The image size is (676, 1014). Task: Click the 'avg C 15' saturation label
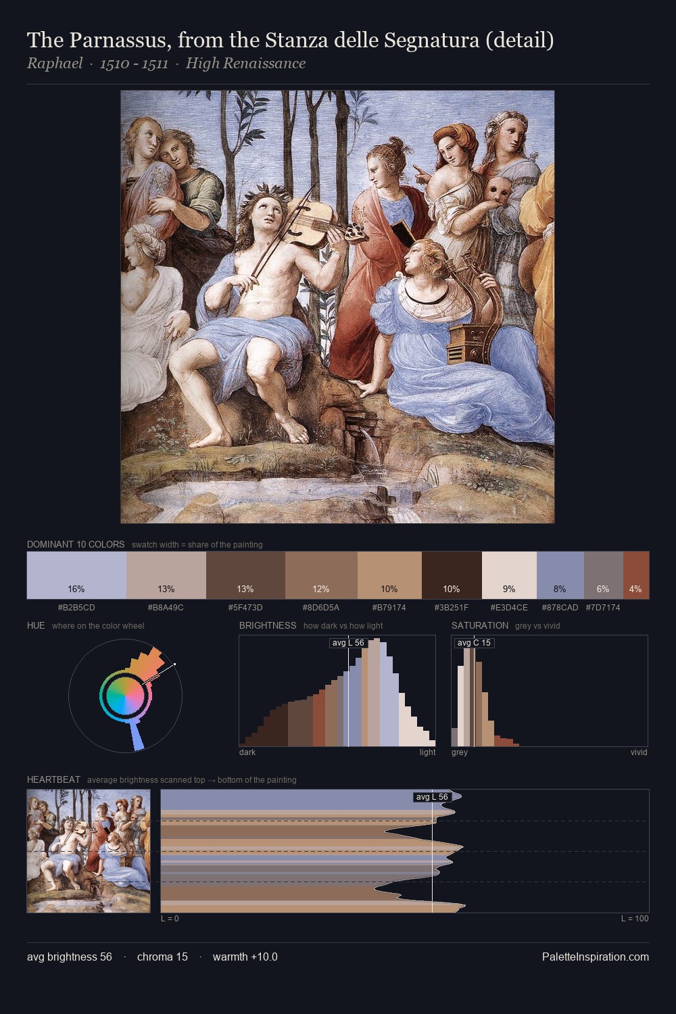tap(474, 643)
